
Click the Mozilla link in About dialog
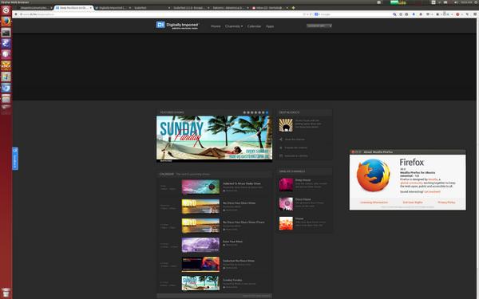tap(433, 179)
